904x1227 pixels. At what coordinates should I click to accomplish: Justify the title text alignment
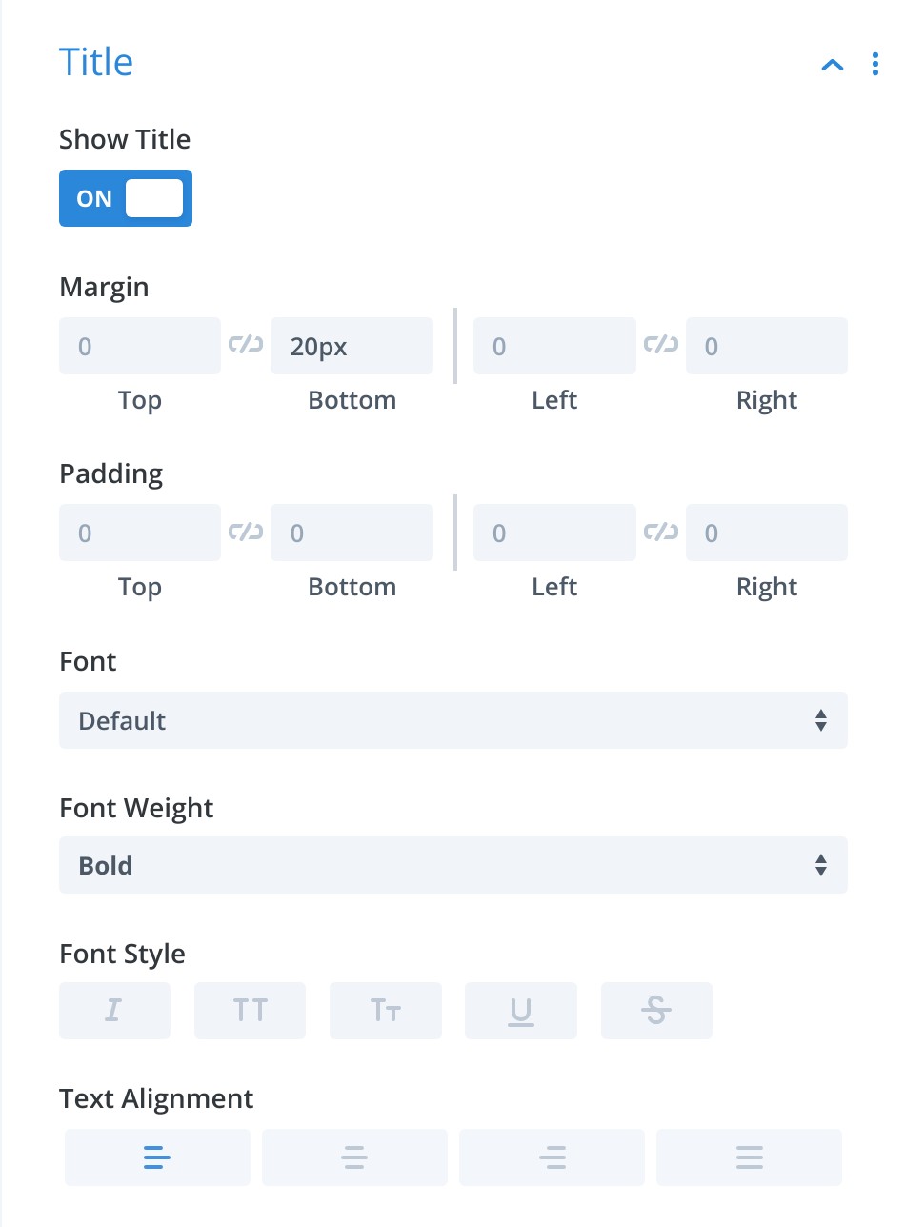(x=749, y=1157)
